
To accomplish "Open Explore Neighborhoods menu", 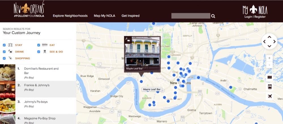I will click(x=70, y=15).
